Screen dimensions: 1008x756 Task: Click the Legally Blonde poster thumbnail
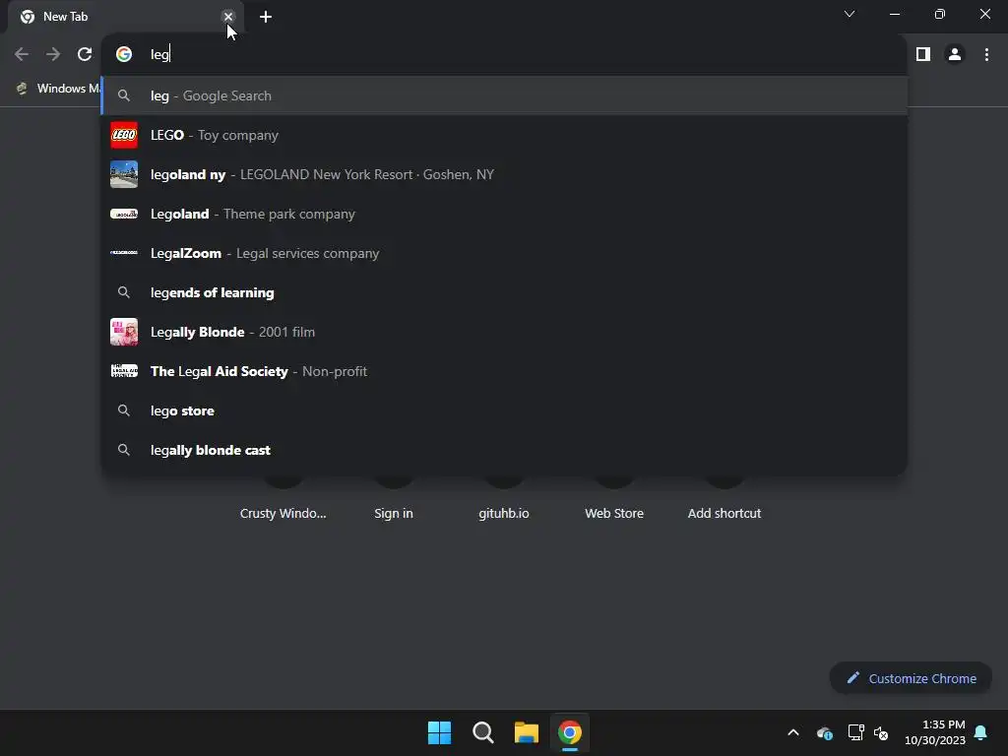[x=123, y=332]
